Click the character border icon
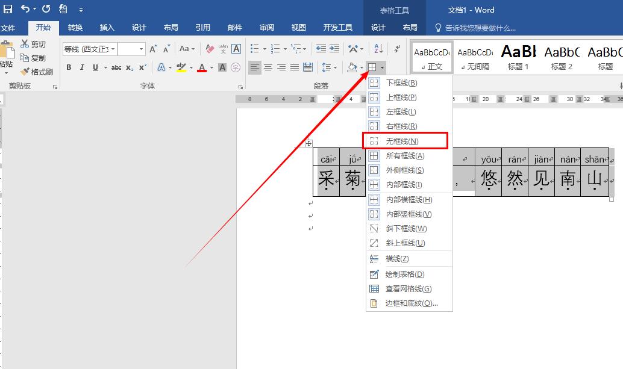This screenshot has height=369, width=623. point(236,49)
